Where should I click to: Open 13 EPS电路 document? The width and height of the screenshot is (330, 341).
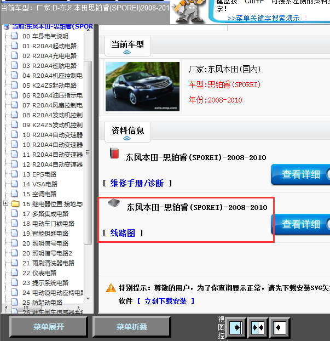(39, 174)
